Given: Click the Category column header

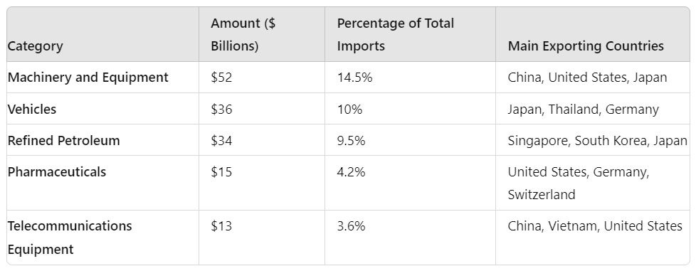Looking at the screenshot, I should click(x=36, y=46).
